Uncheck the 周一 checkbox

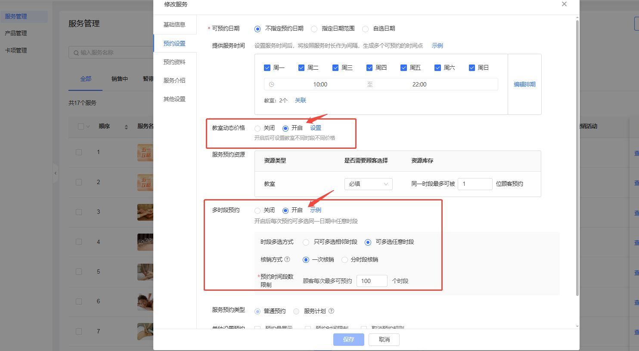[267, 68]
